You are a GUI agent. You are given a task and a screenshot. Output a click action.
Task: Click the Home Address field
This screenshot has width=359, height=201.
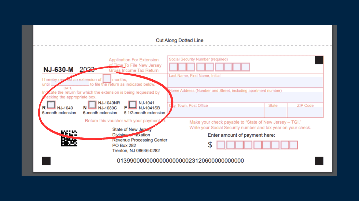[245, 97]
